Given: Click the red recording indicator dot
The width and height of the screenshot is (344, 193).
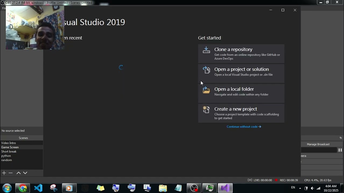Looking at the screenshot, I should pyautogui.click(x=276, y=180).
